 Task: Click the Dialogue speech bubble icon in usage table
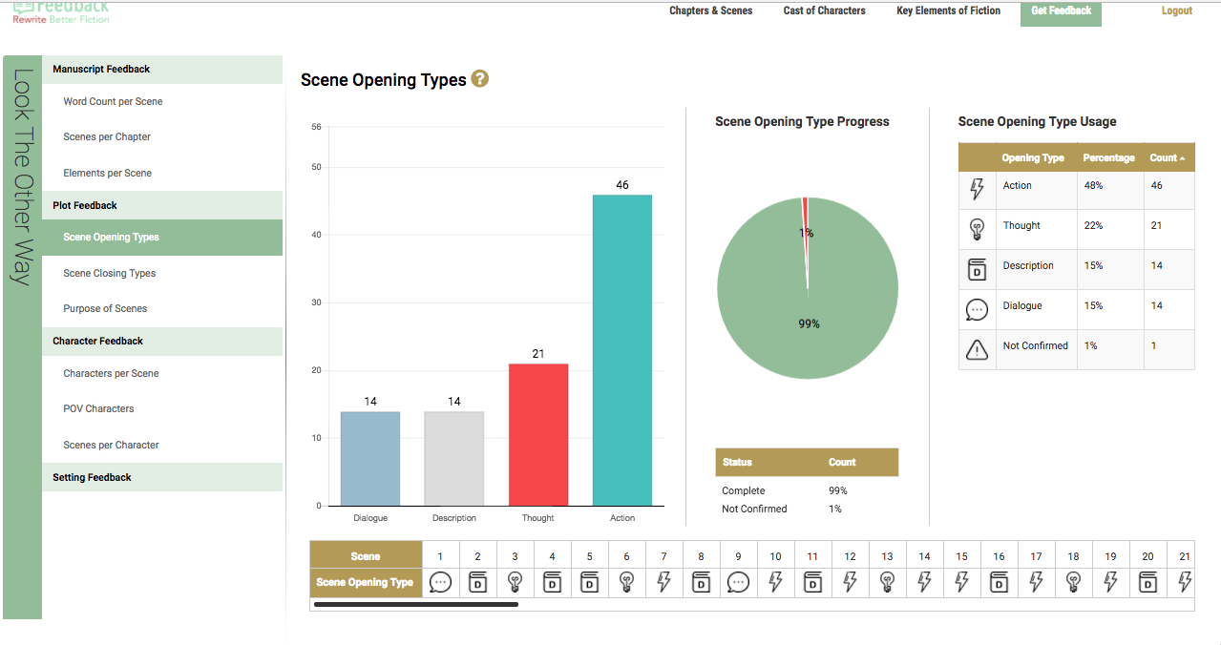(977, 309)
